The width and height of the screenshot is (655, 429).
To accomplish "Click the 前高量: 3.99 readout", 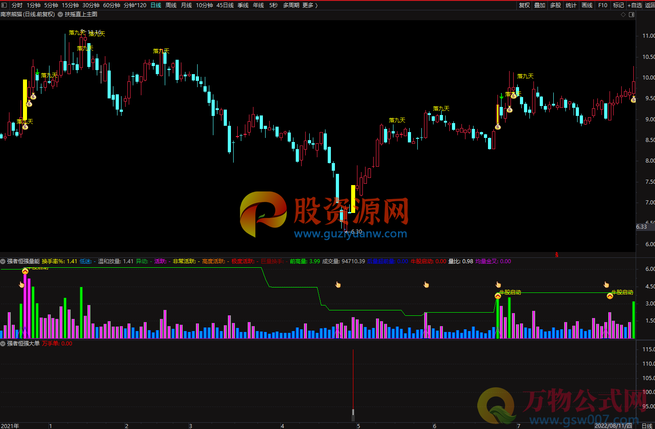I will (305, 261).
